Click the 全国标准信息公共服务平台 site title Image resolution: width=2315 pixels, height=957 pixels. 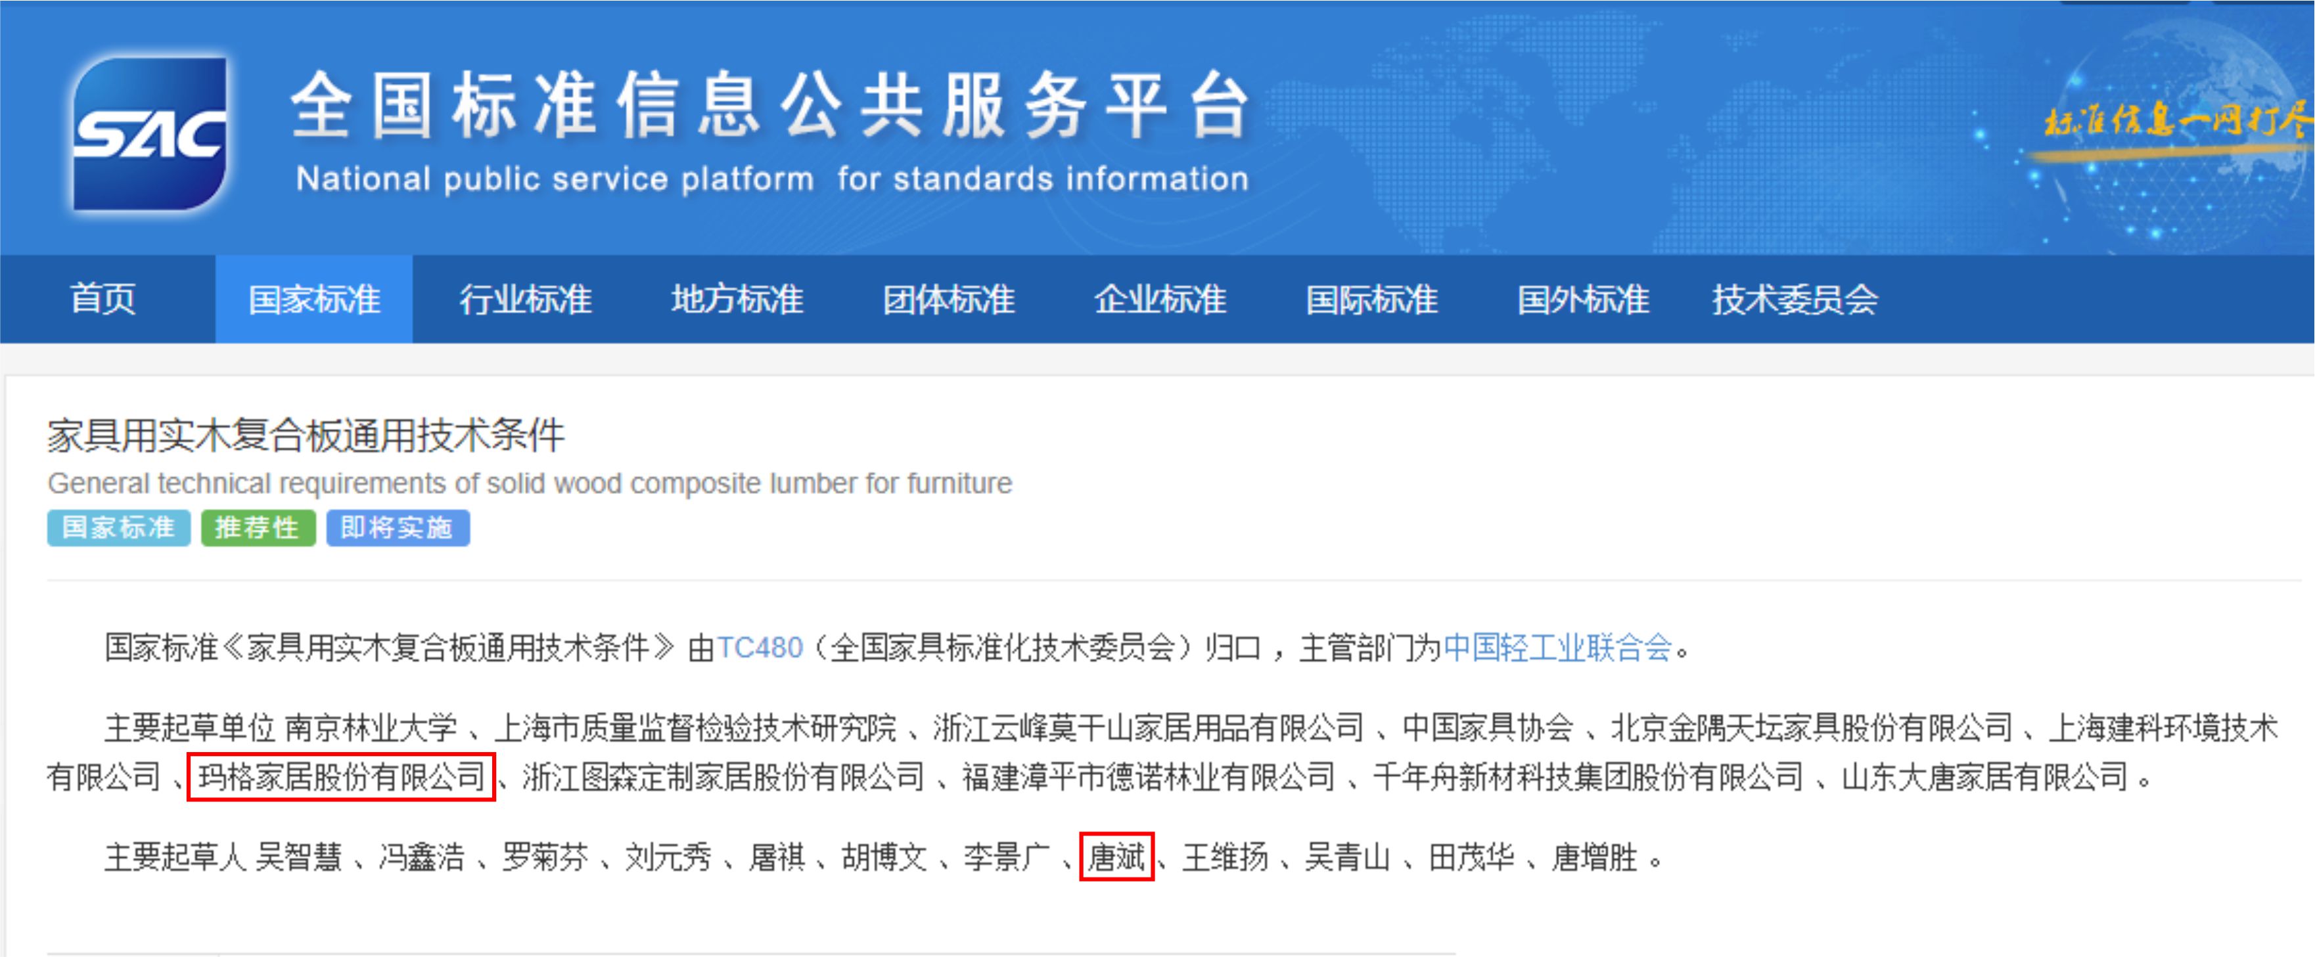pyautogui.click(x=771, y=107)
